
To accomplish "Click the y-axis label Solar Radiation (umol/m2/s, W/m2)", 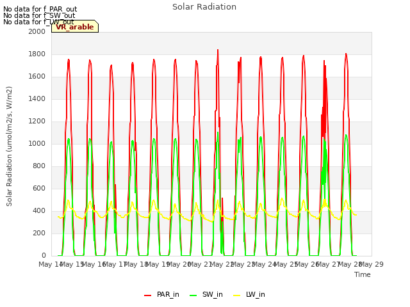I will coord(9,146).
